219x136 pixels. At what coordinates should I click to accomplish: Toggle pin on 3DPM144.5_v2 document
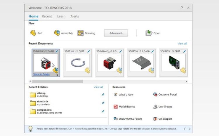click(121, 52)
